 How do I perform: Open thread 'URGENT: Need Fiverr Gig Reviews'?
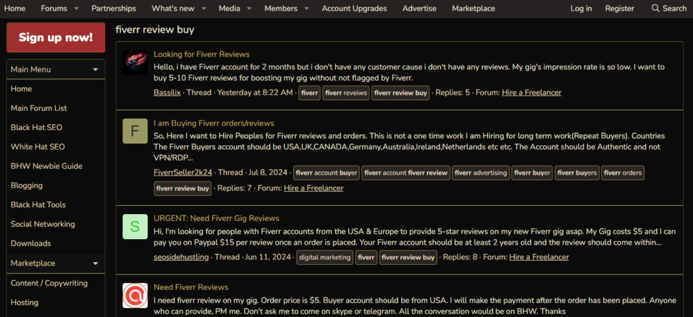217,218
